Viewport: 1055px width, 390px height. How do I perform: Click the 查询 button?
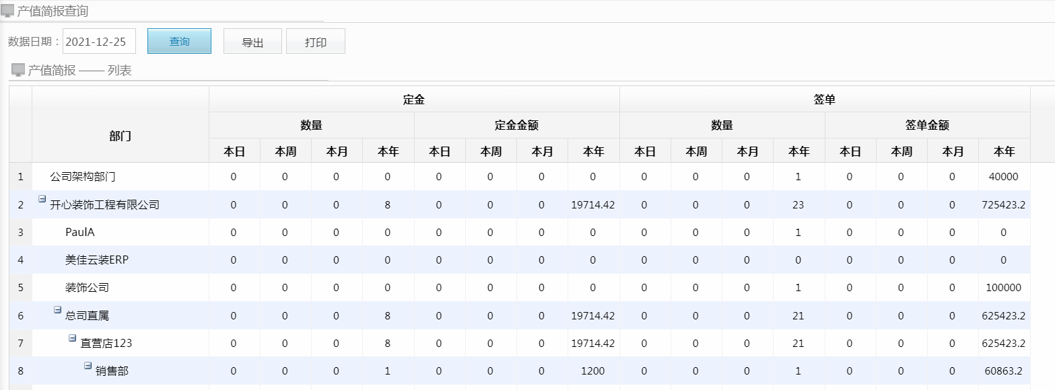click(179, 41)
